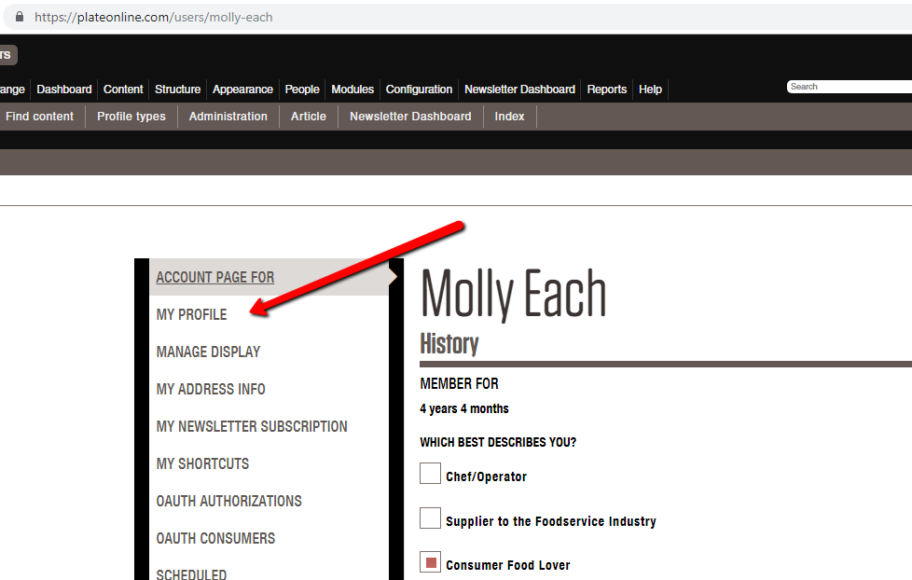Open the Structure admin menu

coord(177,90)
